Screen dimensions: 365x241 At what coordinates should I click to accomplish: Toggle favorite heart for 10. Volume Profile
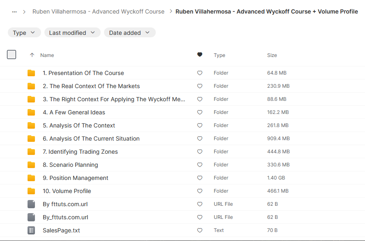point(200,191)
